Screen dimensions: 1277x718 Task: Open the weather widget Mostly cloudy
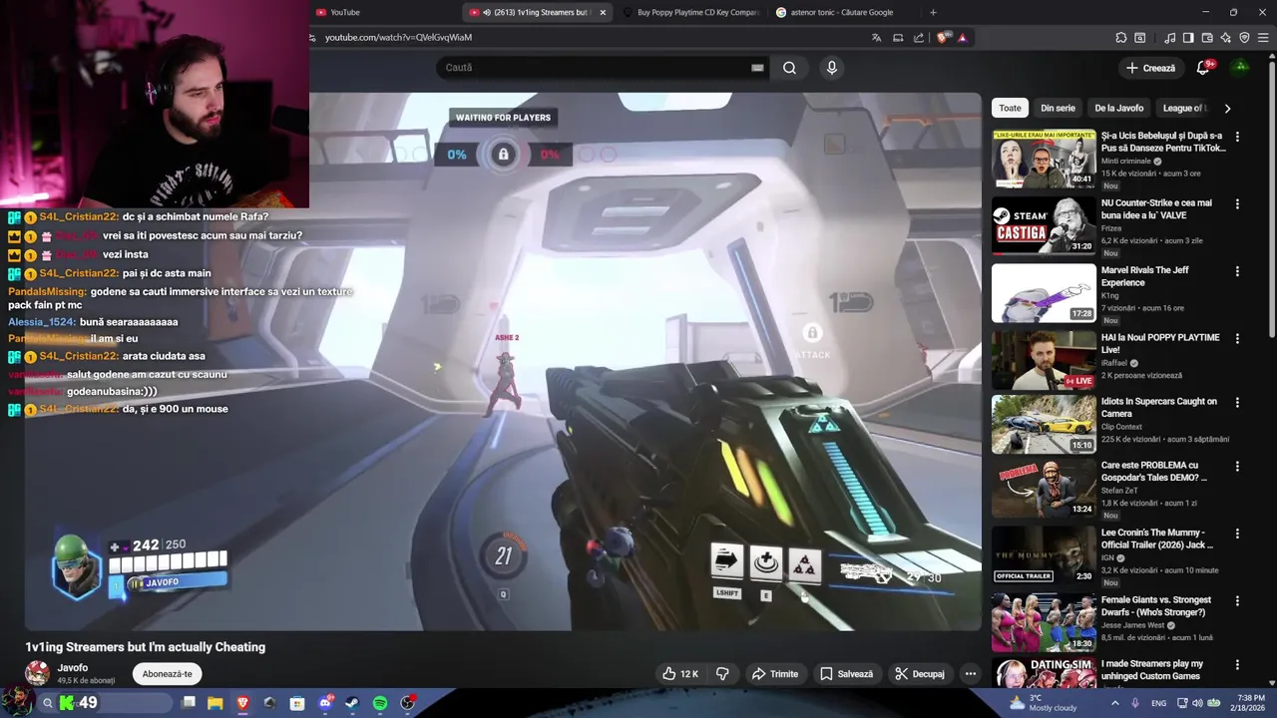coord(1044,703)
